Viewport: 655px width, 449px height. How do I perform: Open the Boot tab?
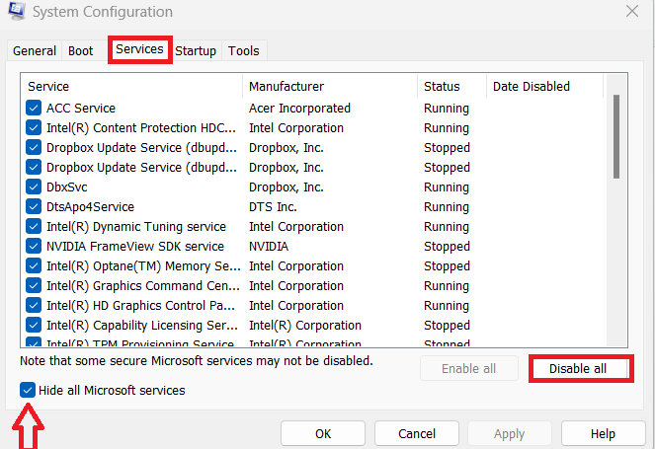80,51
